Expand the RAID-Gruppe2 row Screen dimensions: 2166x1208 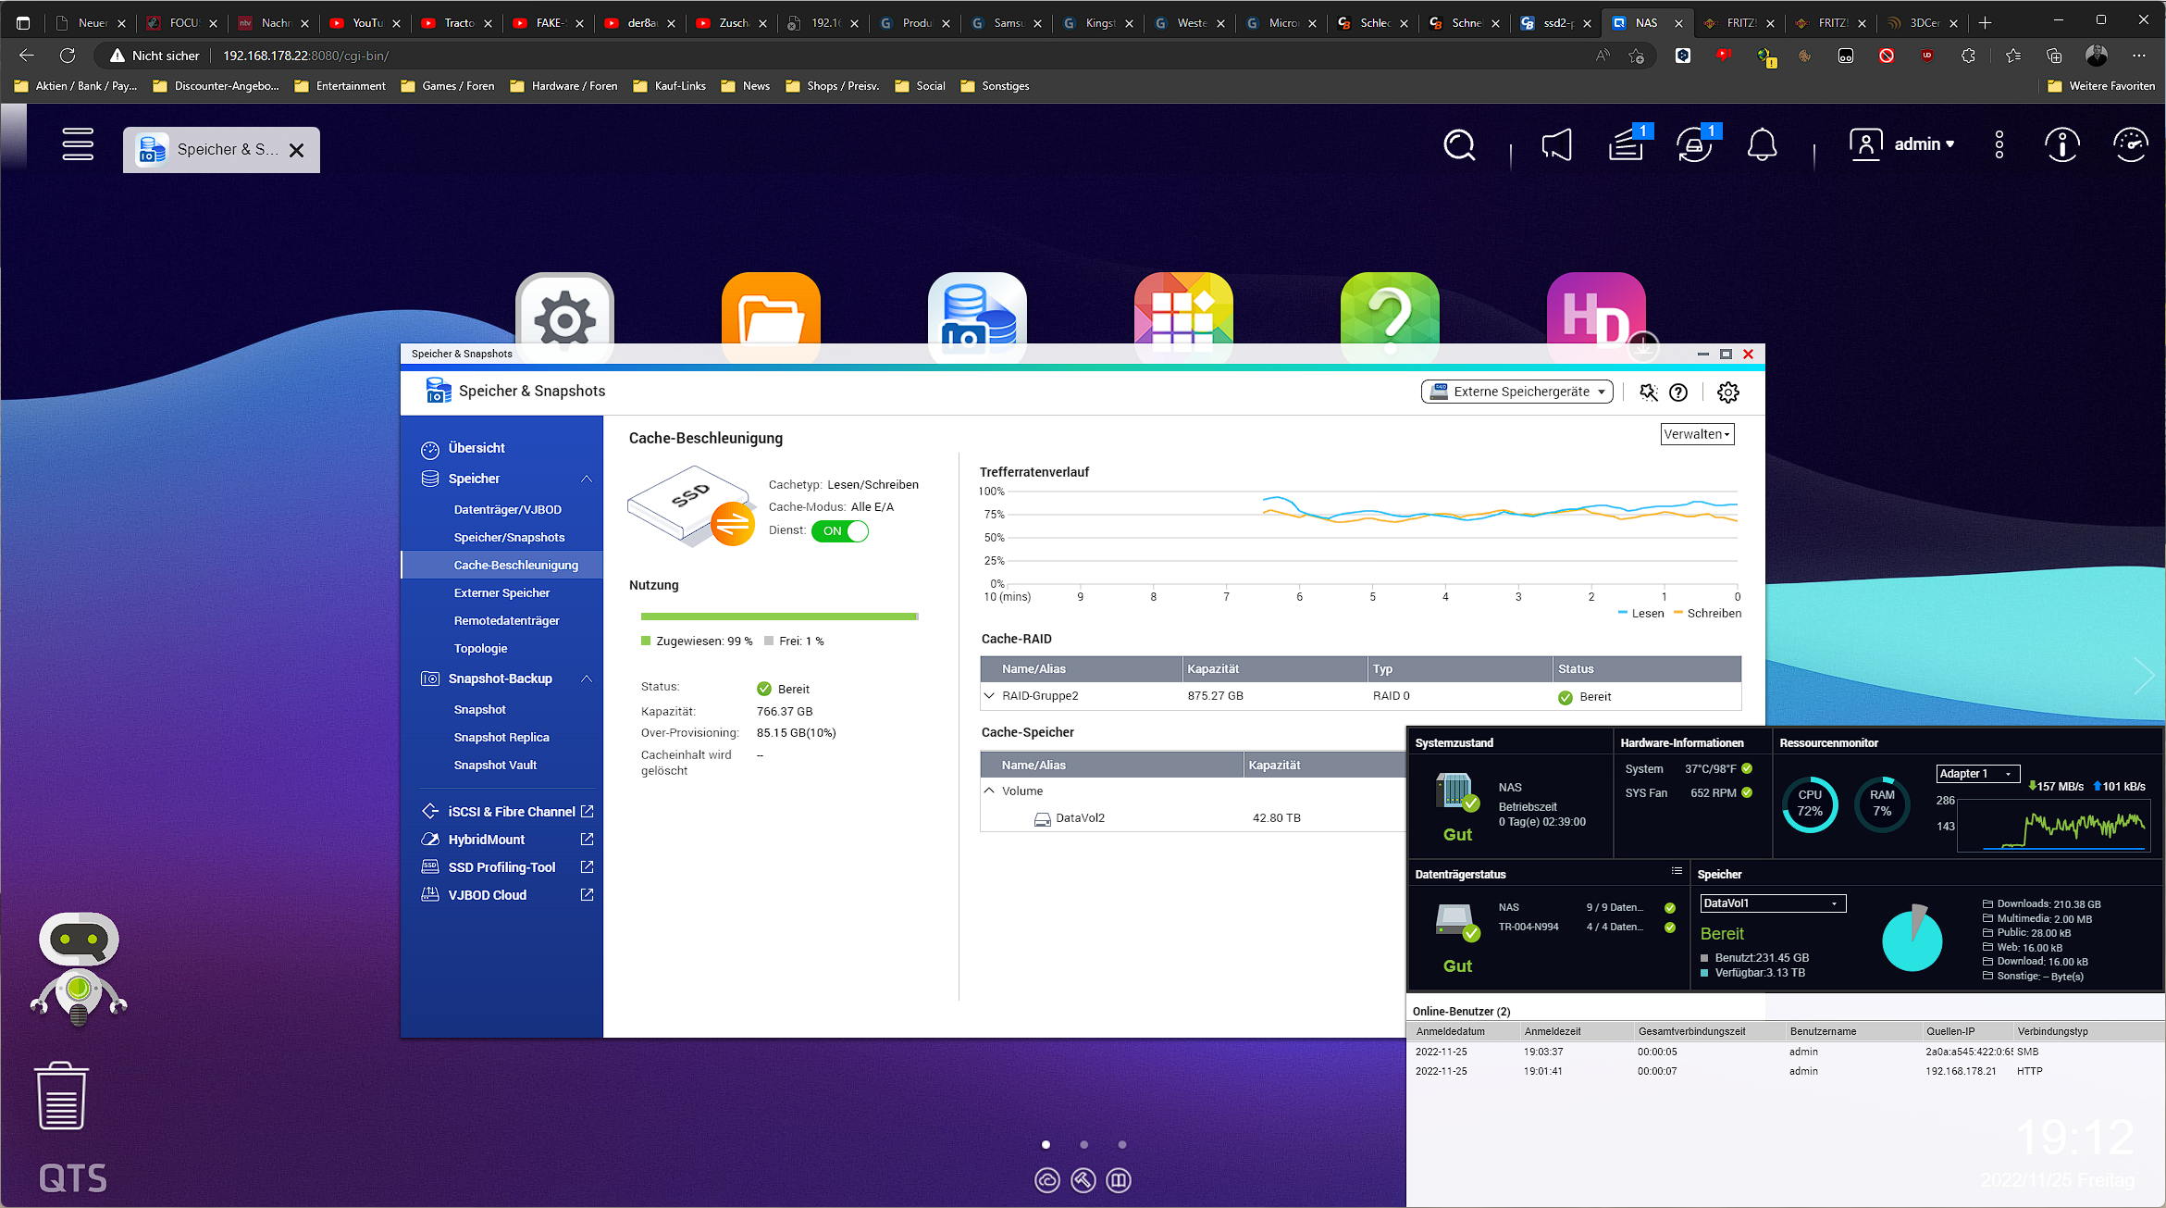point(990,696)
